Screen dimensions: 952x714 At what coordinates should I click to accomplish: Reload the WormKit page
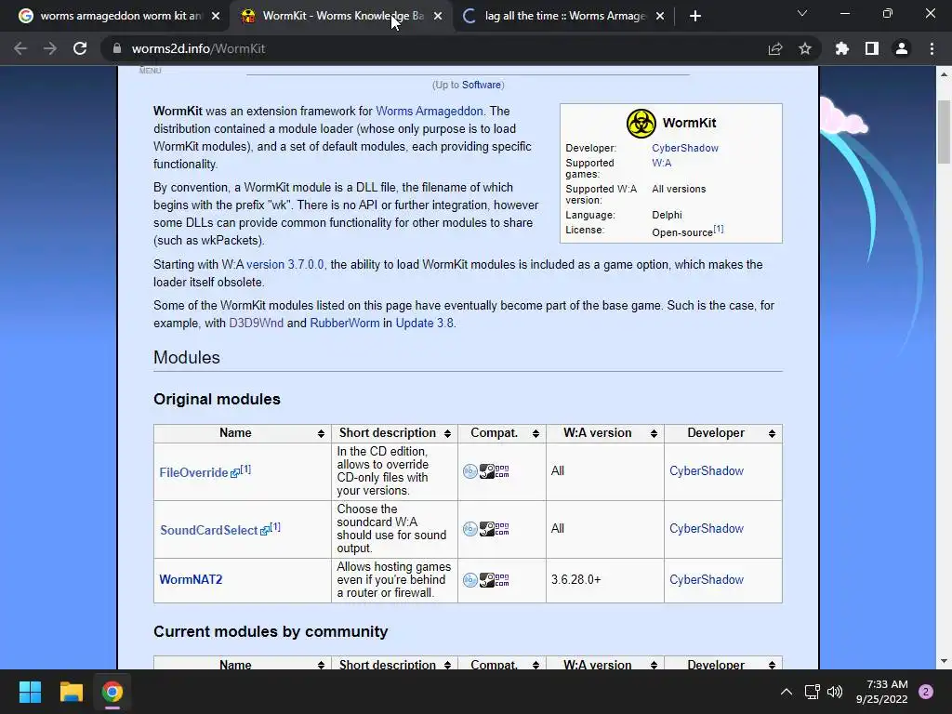pyautogui.click(x=80, y=48)
